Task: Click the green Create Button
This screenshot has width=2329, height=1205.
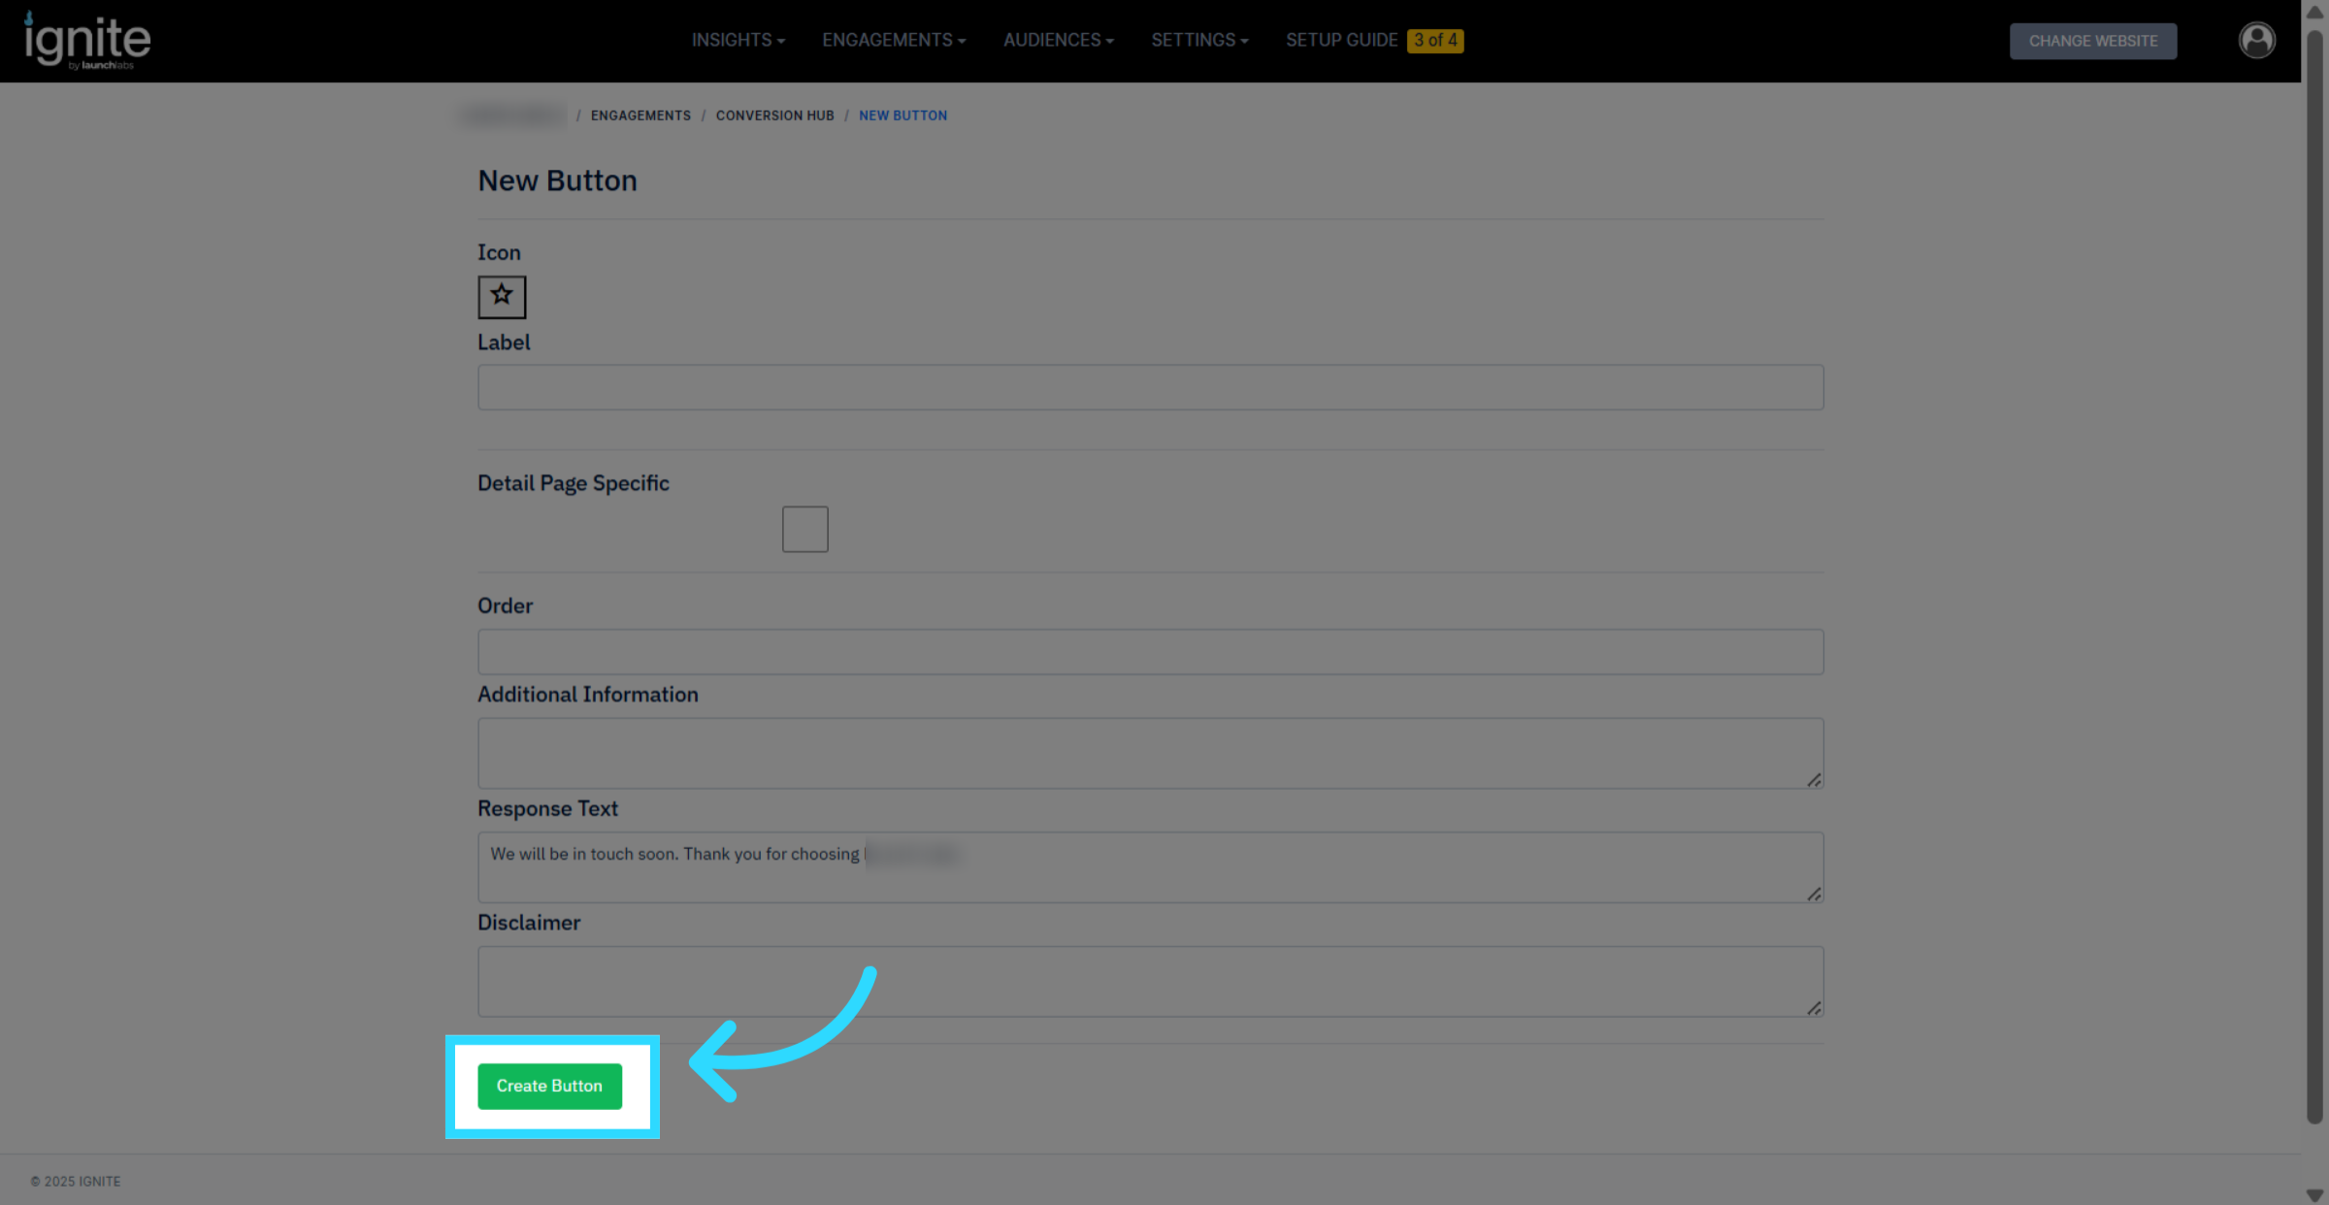Action: point(549,1086)
